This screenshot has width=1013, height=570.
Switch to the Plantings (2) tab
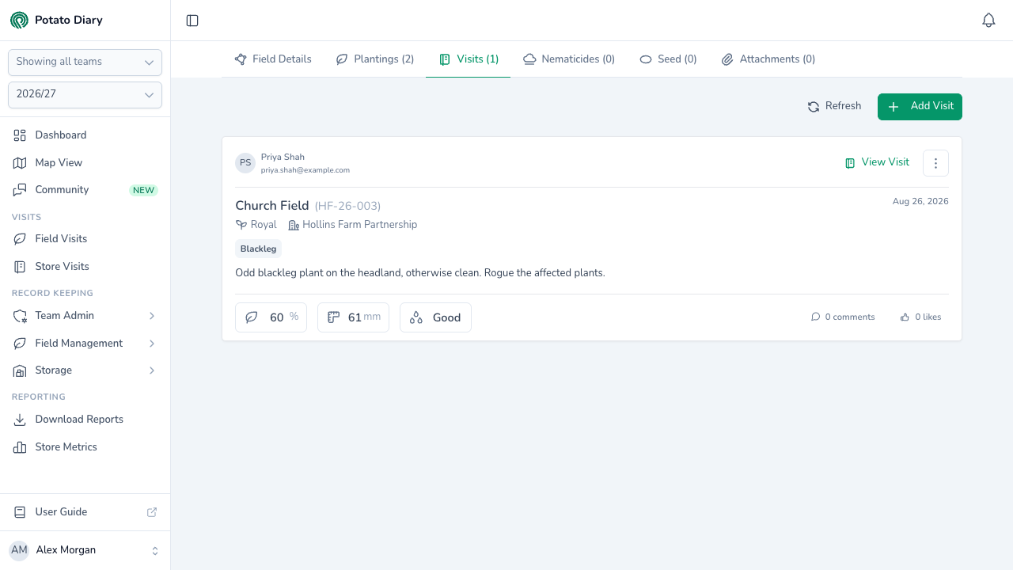[375, 59]
